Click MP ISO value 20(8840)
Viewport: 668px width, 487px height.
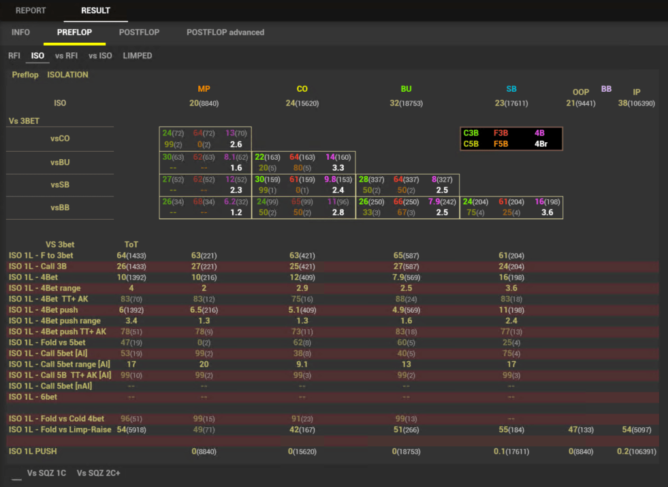pyautogui.click(x=204, y=103)
